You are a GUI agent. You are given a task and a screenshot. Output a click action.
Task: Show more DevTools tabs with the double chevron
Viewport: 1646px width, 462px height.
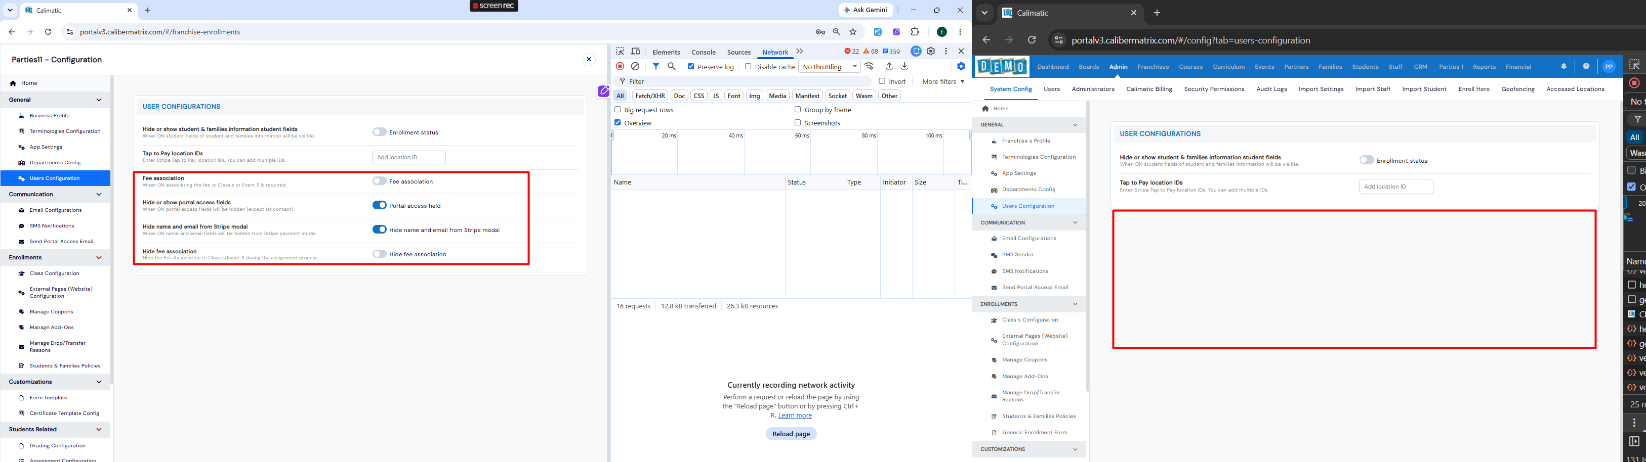coord(799,52)
